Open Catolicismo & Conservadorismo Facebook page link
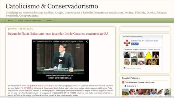The image size is (174, 98). pyautogui.click(x=145, y=41)
